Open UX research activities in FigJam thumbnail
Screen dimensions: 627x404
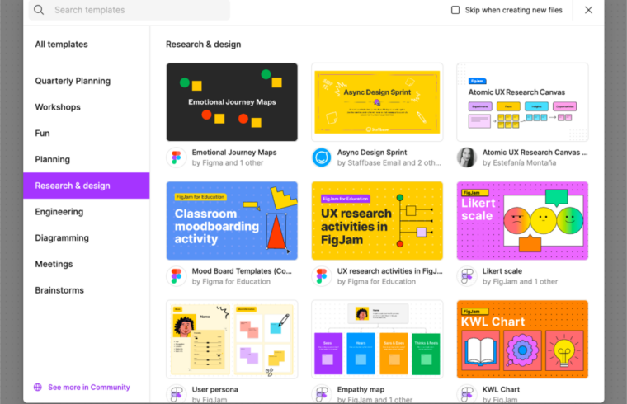pos(377,221)
